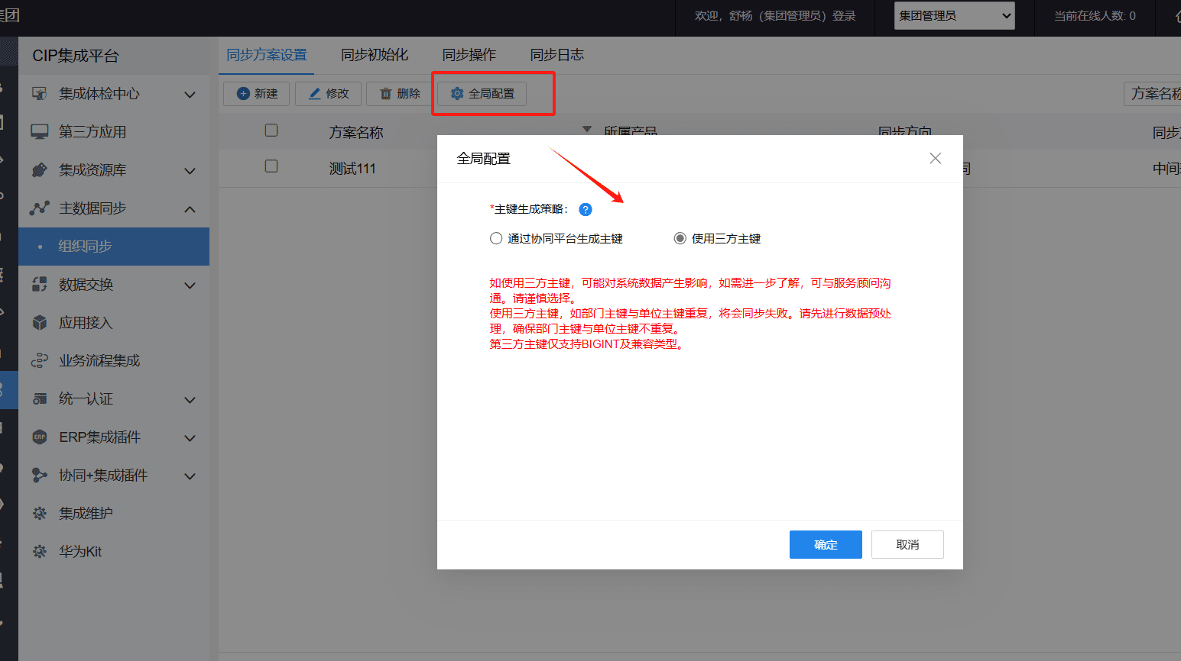Click the 业务流程集成 icon

pyautogui.click(x=40, y=361)
